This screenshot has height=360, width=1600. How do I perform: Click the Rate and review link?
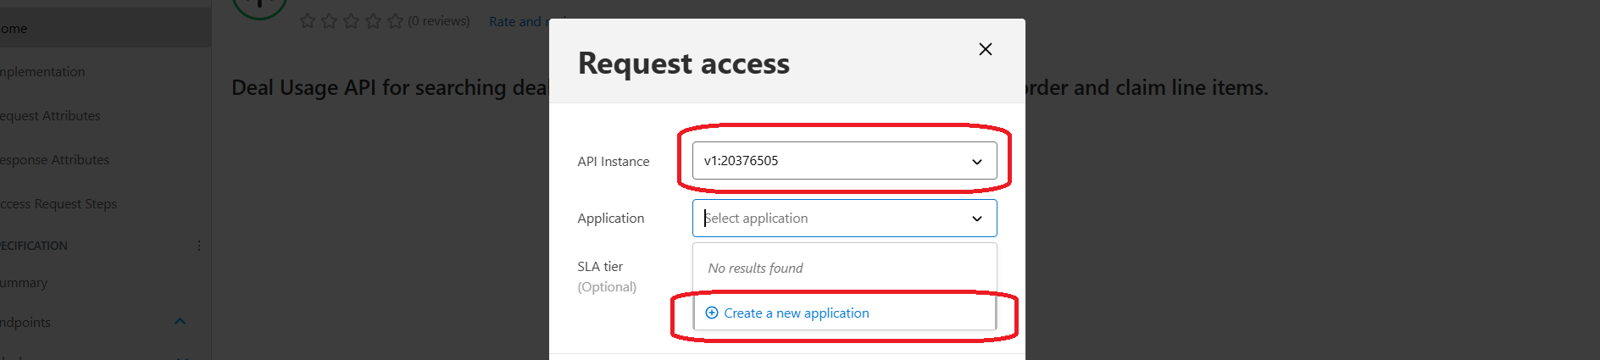[x=518, y=22]
